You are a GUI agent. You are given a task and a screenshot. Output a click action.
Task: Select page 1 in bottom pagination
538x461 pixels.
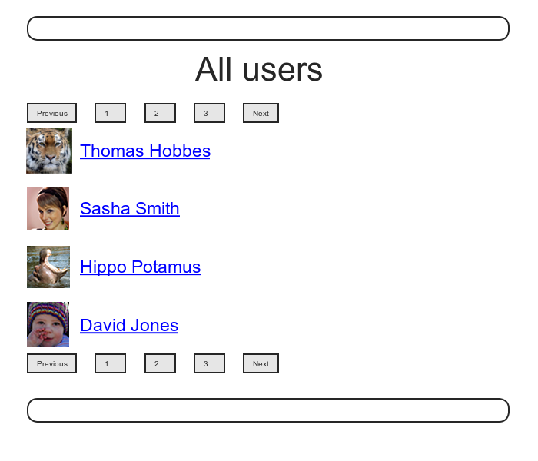[x=110, y=363]
